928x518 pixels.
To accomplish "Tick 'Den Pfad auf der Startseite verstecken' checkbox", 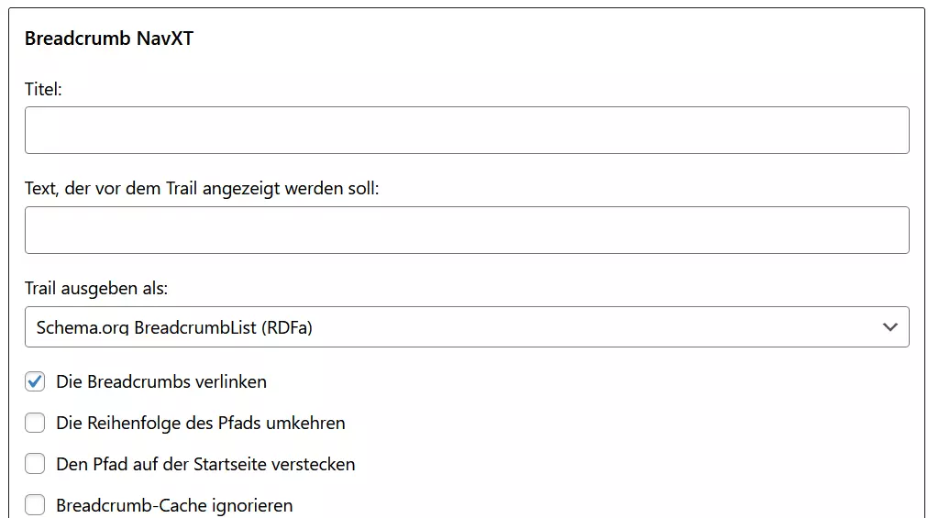I will pos(35,464).
